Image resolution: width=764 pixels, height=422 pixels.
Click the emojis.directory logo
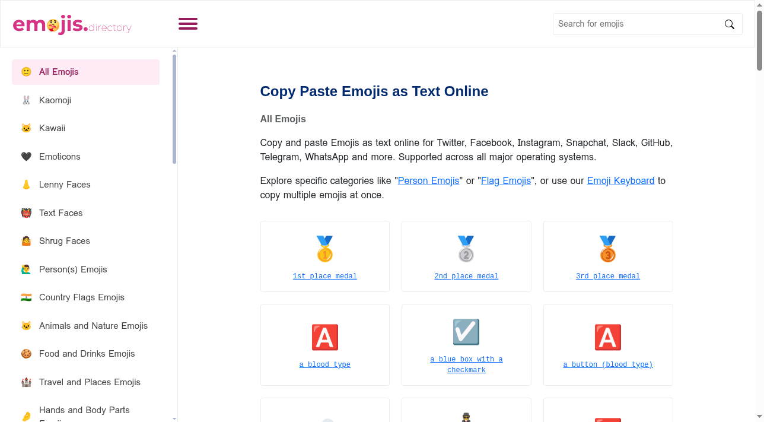72,24
